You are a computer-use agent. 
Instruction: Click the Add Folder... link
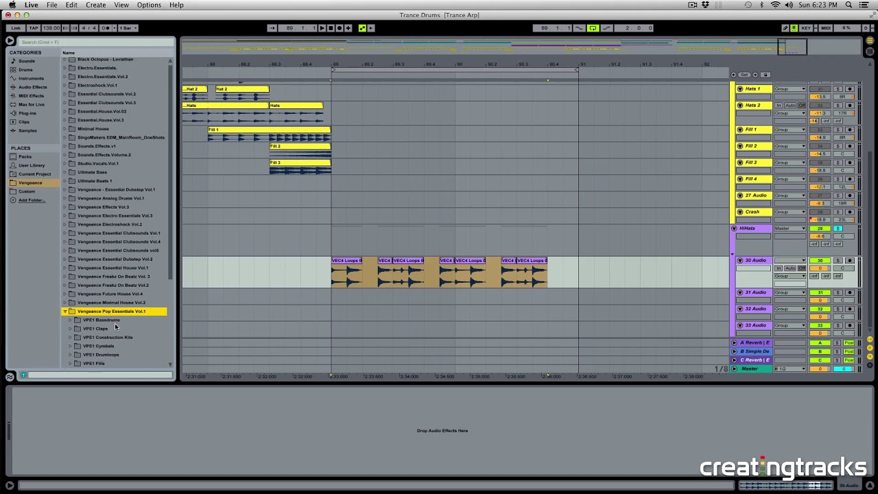(32, 200)
